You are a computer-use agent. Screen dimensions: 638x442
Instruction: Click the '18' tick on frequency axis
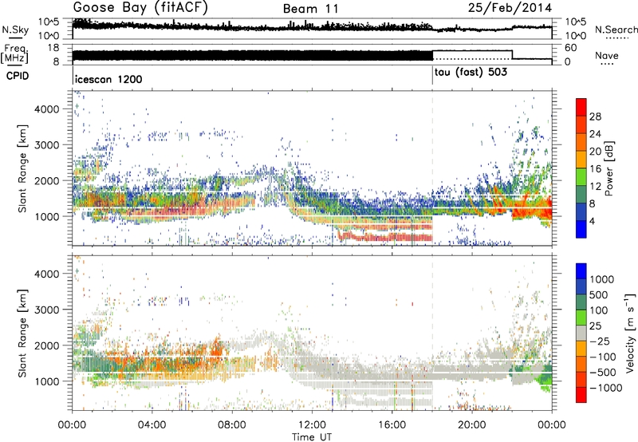tap(54, 48)
